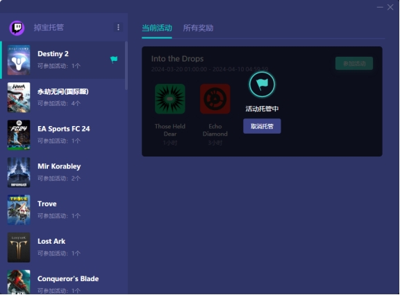This screenshot has height=295, width=400.
Task: Click the EA Sports FC 24 cover art
Action: (x=19, y=135)
